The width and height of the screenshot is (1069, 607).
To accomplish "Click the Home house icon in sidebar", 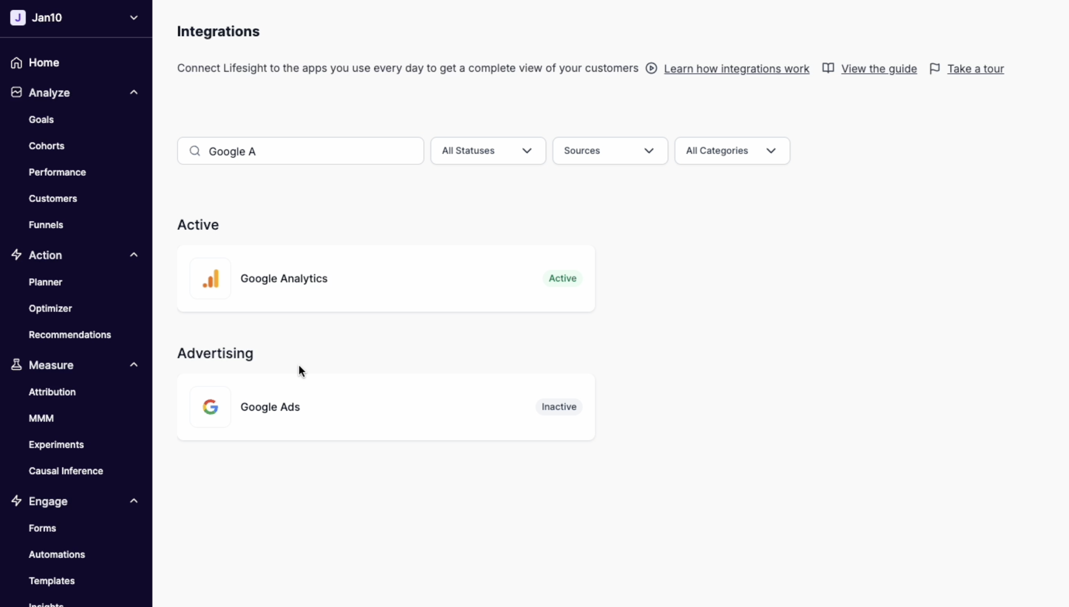I will (x=16, y=62).
